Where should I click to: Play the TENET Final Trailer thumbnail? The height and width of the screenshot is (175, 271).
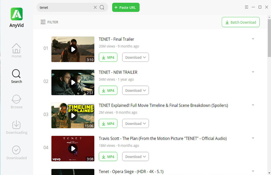73,49
